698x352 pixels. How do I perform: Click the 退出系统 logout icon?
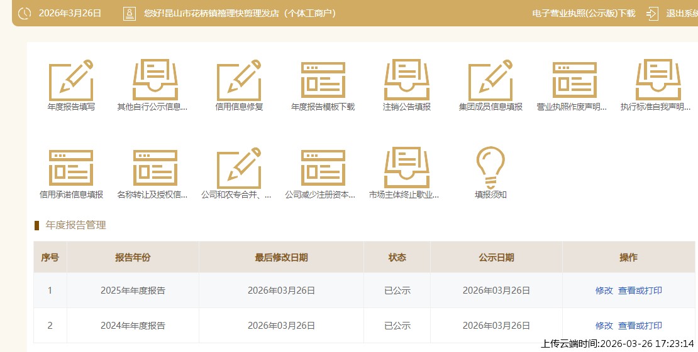point(652,13)
